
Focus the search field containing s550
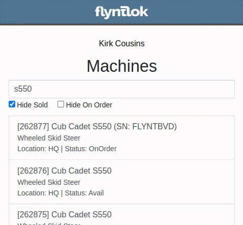[121, 89]
